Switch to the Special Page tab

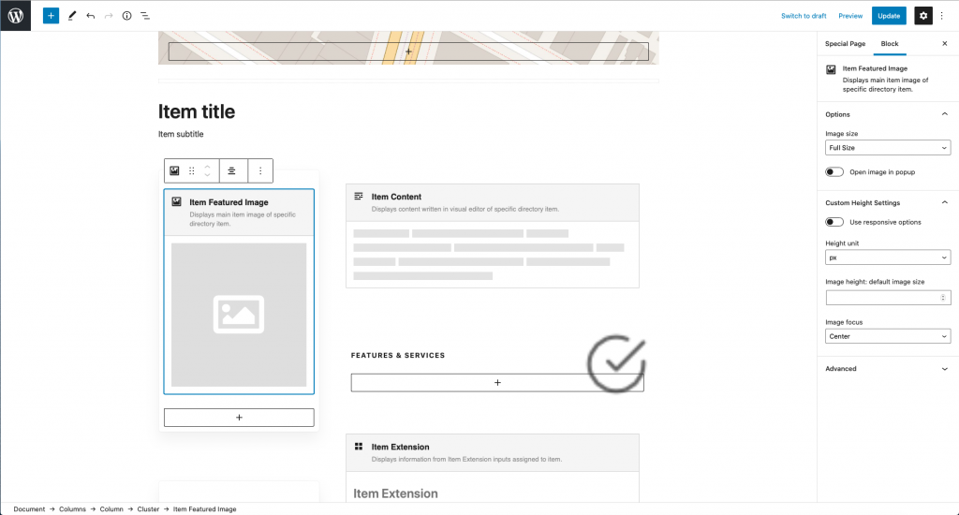[x=846, y=43]
